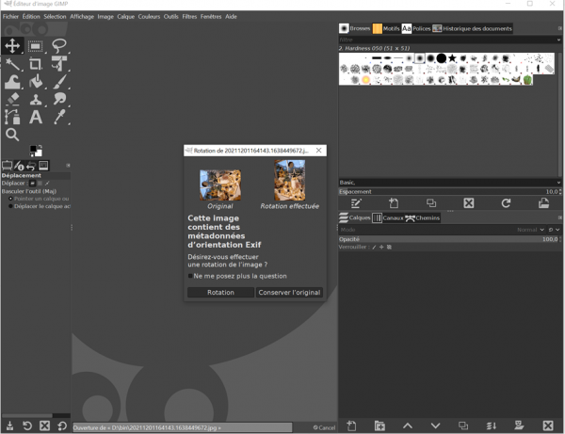Click the Delete brush icon

[x=469, y=203]
